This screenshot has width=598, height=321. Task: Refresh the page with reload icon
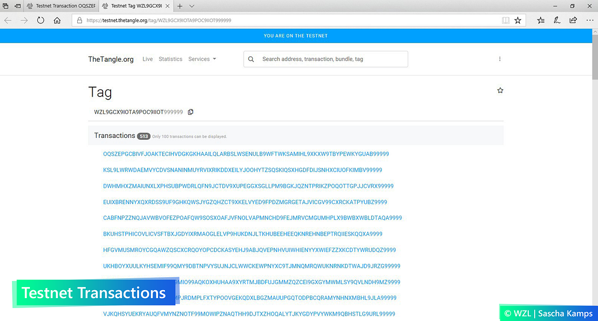41,20
